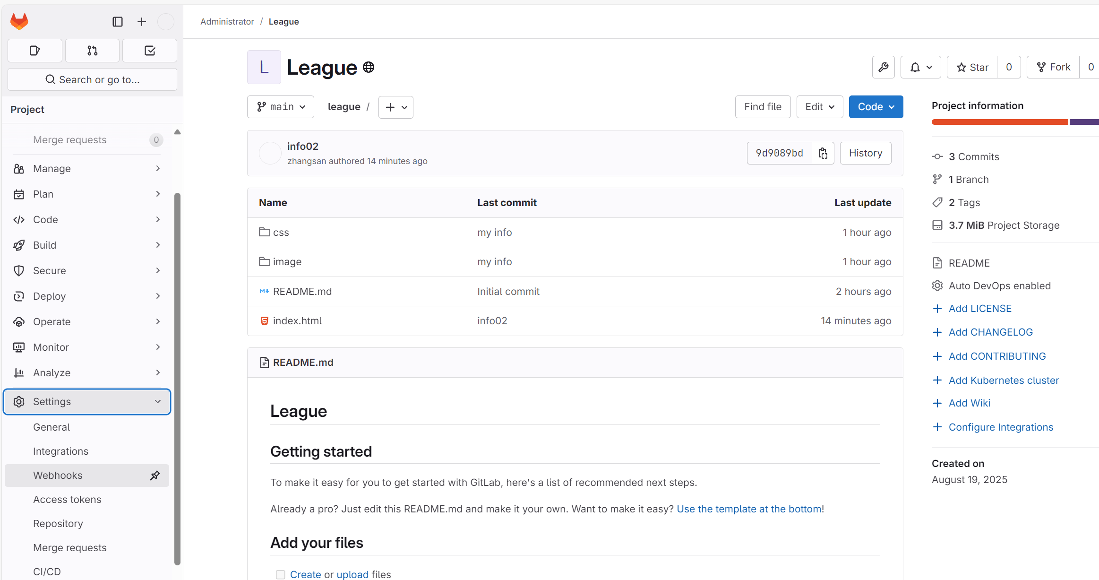
Task: Open the user avatar menu
Action: tap(166, 22)
